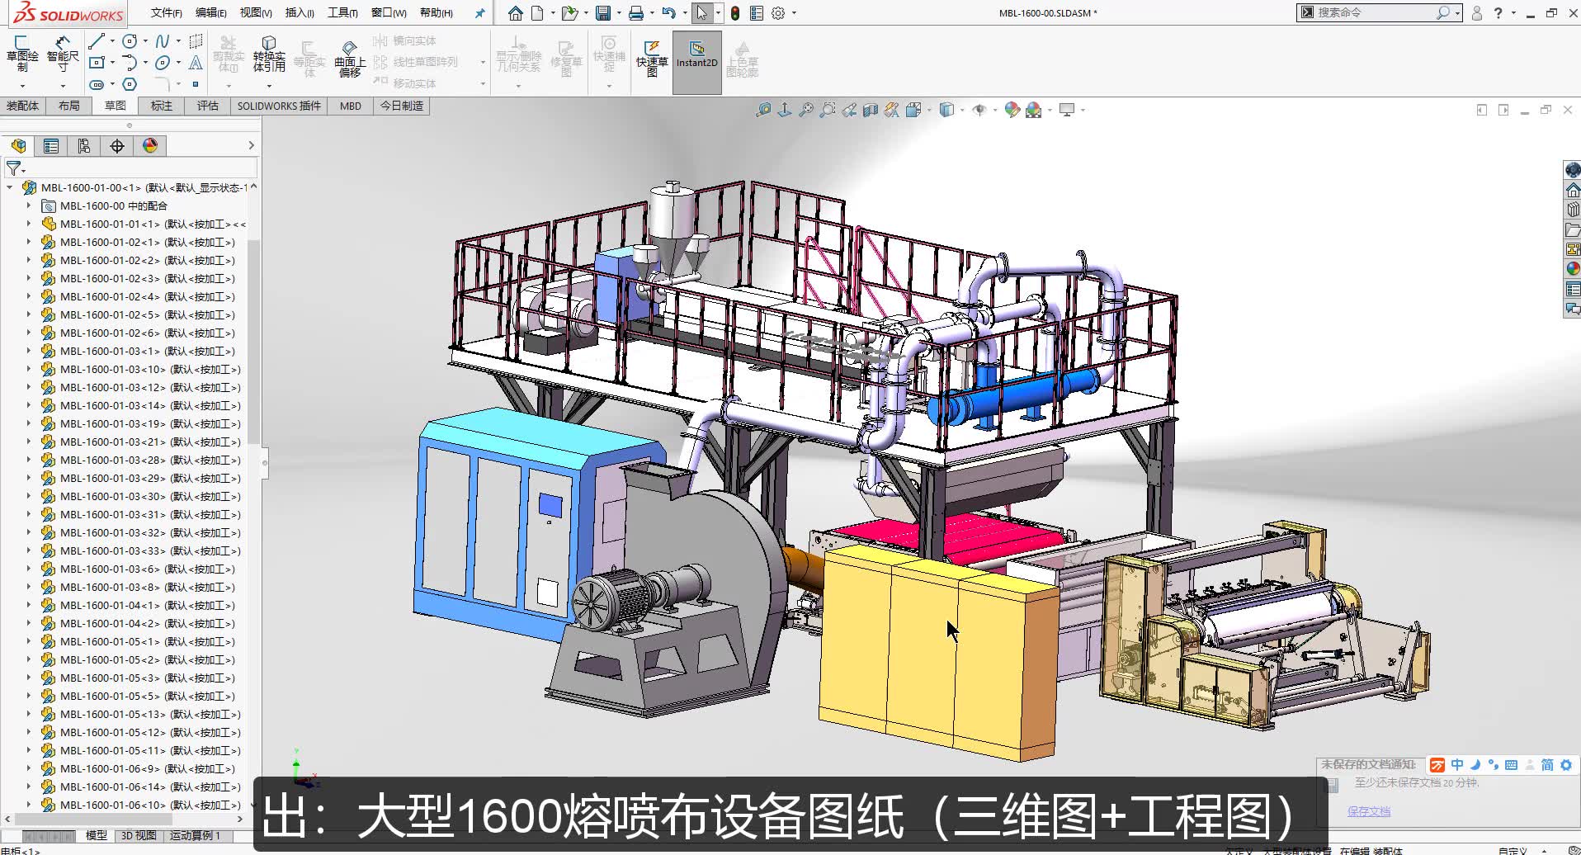Image resolution: width=1581 pixels, height=855 pixels.
Task: Expand the MBL-1600-01-03<10> tree node
Action: pyautogui.click(x=28, y=369)
